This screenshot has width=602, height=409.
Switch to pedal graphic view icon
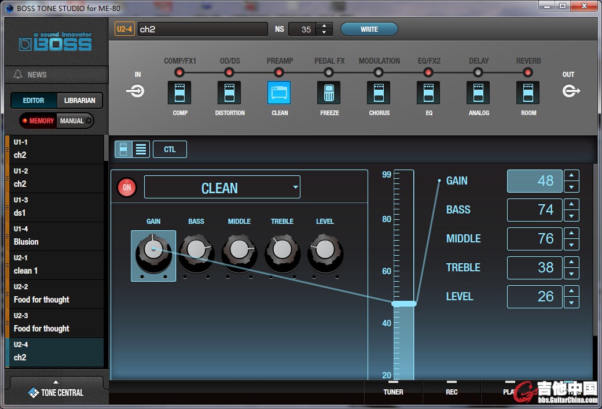[123, 149]
